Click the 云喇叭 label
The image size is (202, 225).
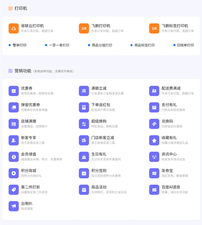(26, 204)
